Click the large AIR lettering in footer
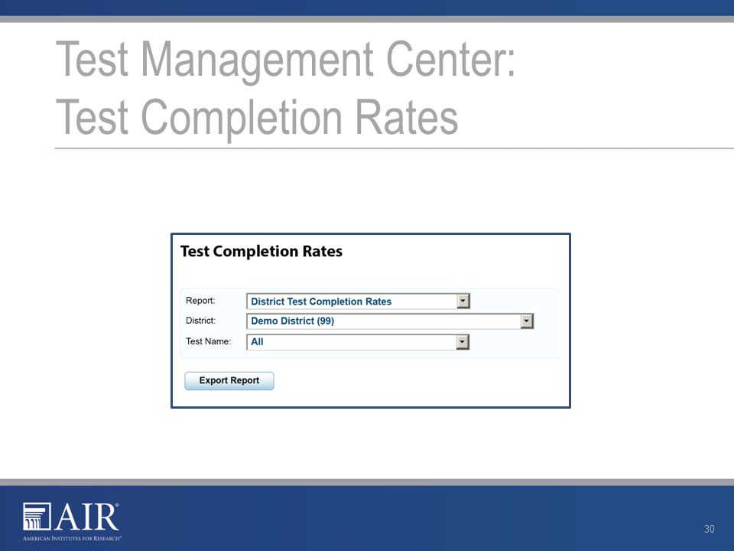734x551 pixels. (x=87, y=517)
